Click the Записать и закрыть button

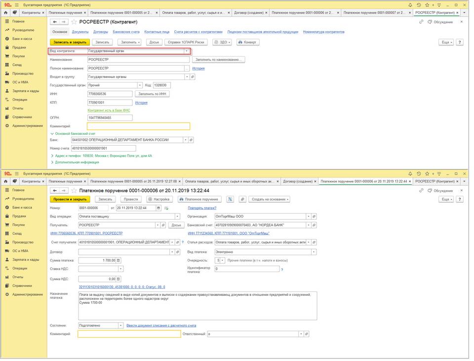(x=70, y=42)
